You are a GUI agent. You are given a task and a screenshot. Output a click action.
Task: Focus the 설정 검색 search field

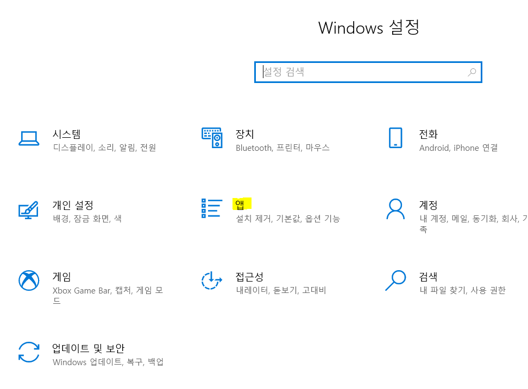coord(368,72)
